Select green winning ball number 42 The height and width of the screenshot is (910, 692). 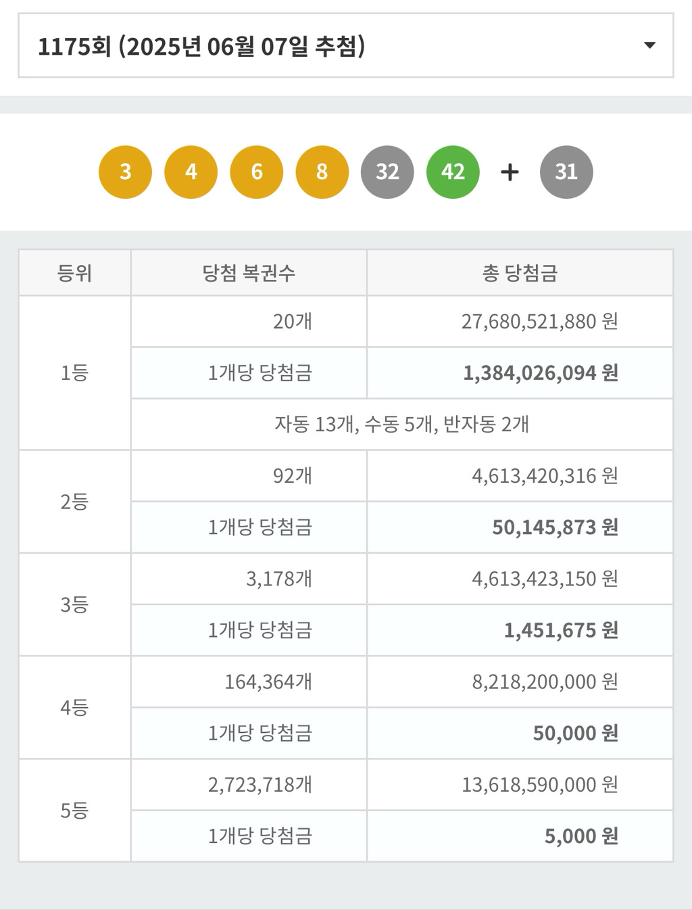453,172
